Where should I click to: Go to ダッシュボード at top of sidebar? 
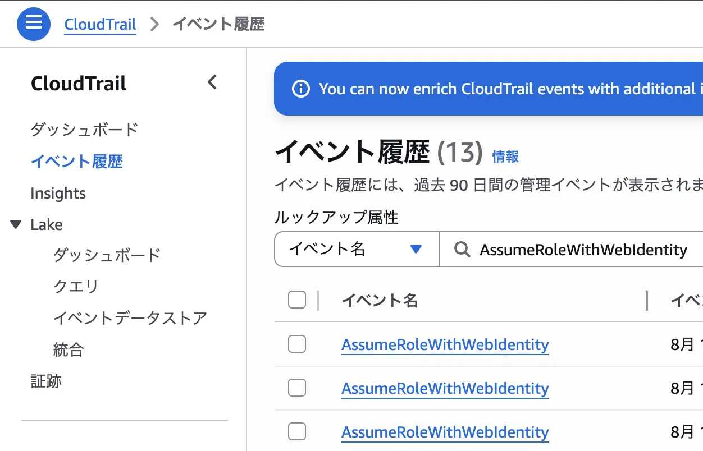[84, 129]
